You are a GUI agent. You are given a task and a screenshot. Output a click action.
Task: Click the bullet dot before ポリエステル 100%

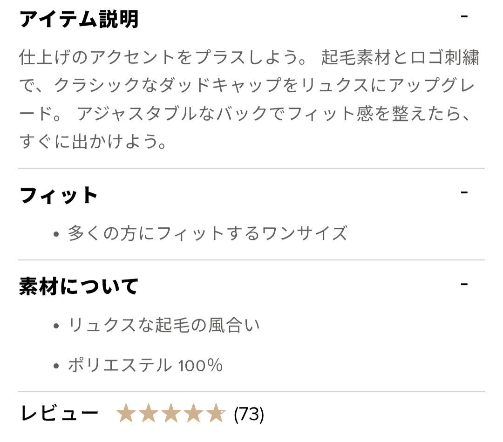[56, 366]
